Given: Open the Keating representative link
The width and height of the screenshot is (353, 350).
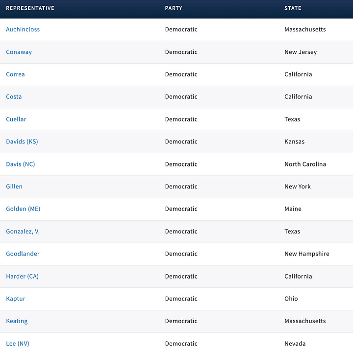Looking at the screenshot, I should click(17, 321).
